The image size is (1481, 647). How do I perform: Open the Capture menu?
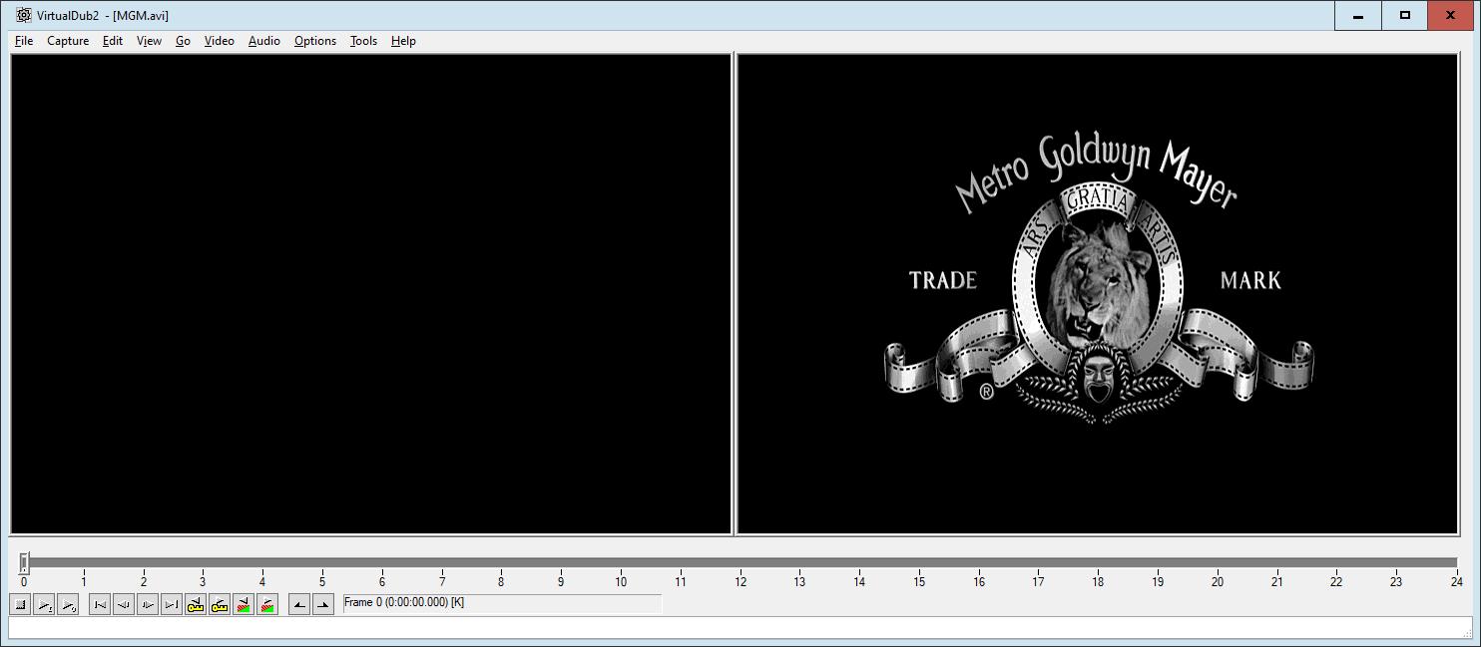click(68, 41)
